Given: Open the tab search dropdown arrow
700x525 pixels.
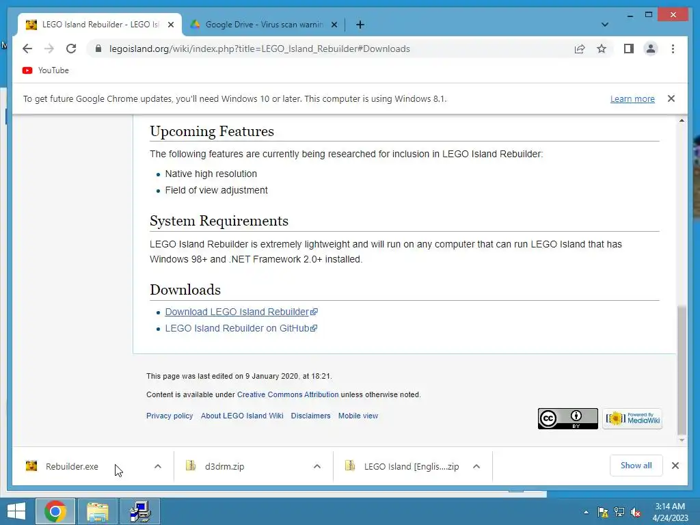Looking at the screenshot, I should pyautogui.click(x=604, y=25).
